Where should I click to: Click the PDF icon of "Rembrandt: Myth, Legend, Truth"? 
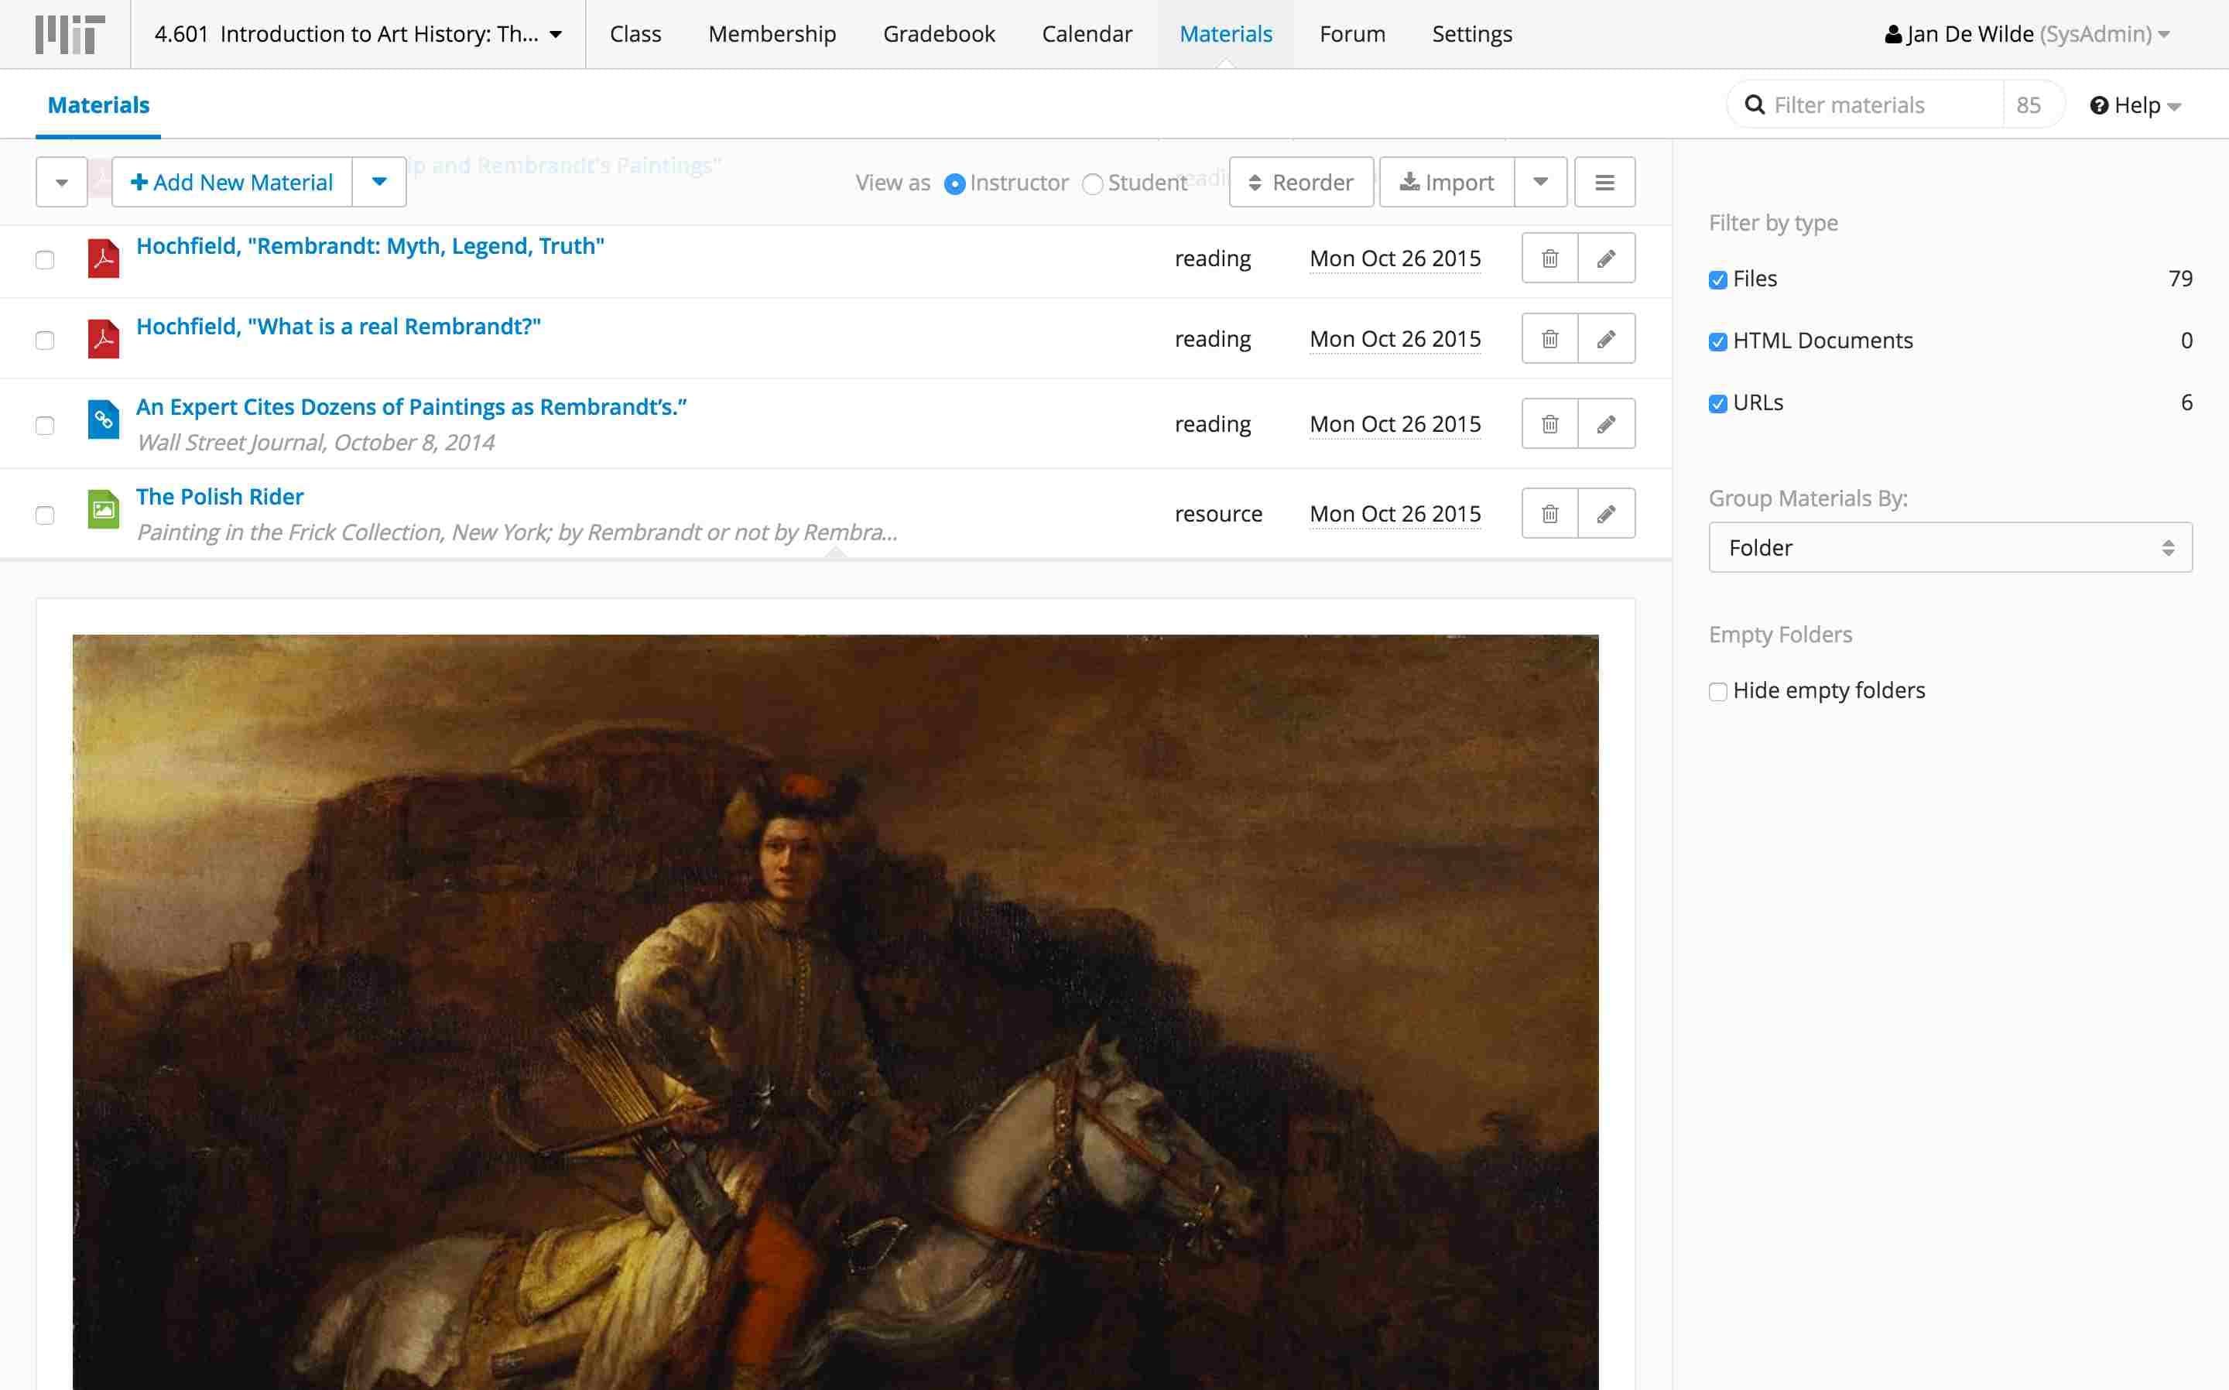103,258
